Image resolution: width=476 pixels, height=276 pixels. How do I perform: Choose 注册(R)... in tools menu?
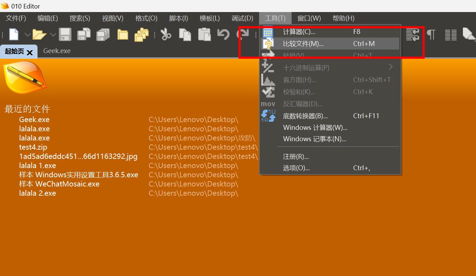(330, 156)
